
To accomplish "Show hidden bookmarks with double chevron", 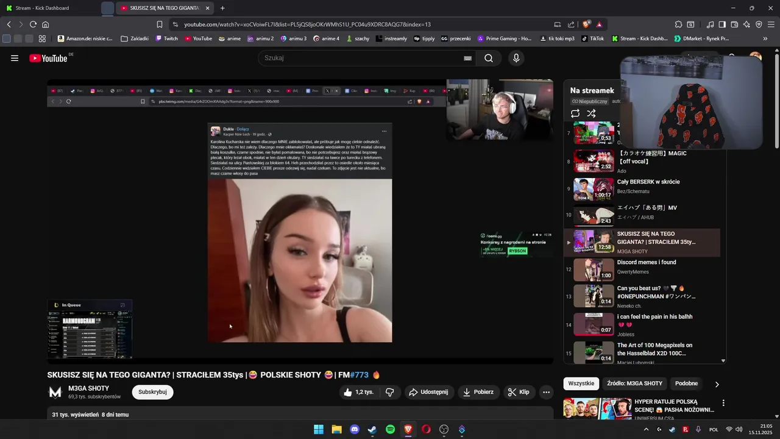I will [x=765, y=38].
